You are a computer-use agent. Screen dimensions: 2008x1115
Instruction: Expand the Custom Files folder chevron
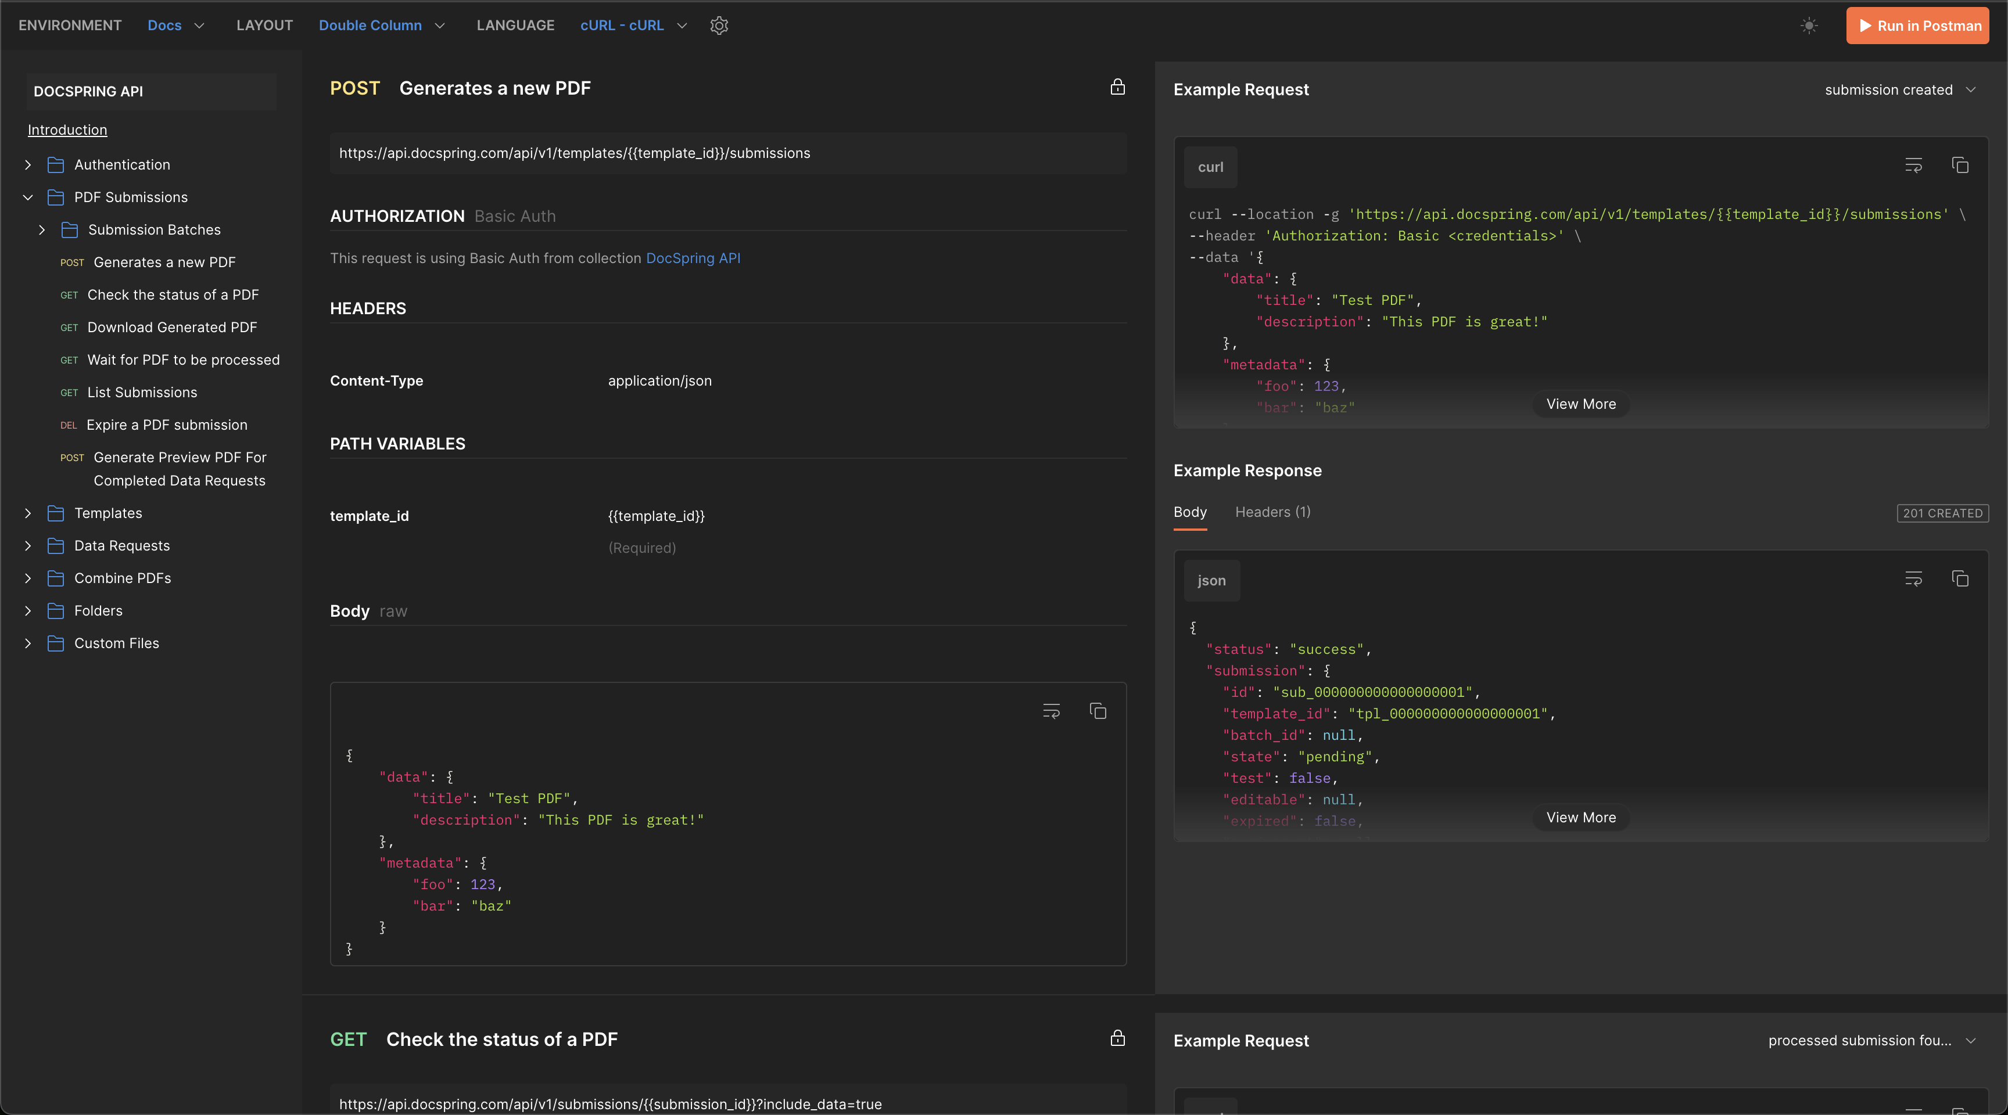[x=28, y=643]
